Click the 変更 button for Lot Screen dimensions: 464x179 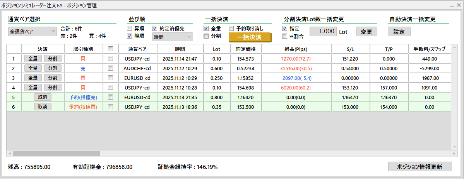(366, 32)
